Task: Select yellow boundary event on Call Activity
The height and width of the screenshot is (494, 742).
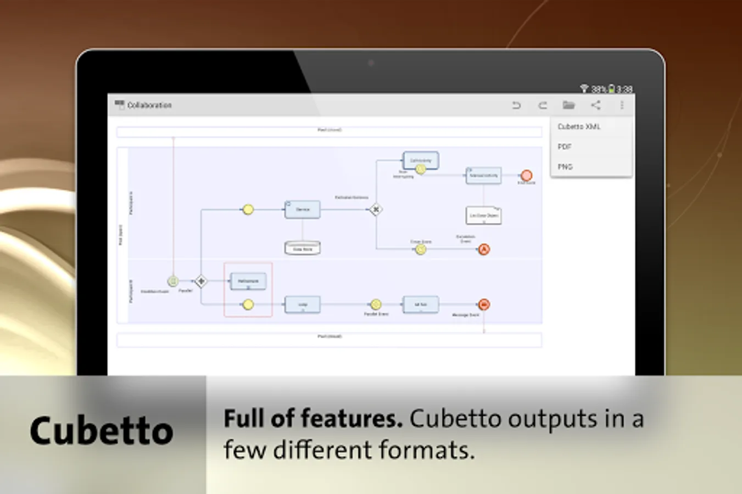Action: tap(420, 170)
